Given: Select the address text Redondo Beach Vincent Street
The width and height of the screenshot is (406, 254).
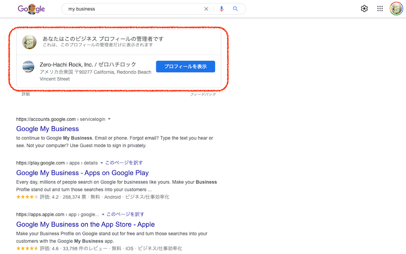Looking at the screenshot, I should [95, 76].
